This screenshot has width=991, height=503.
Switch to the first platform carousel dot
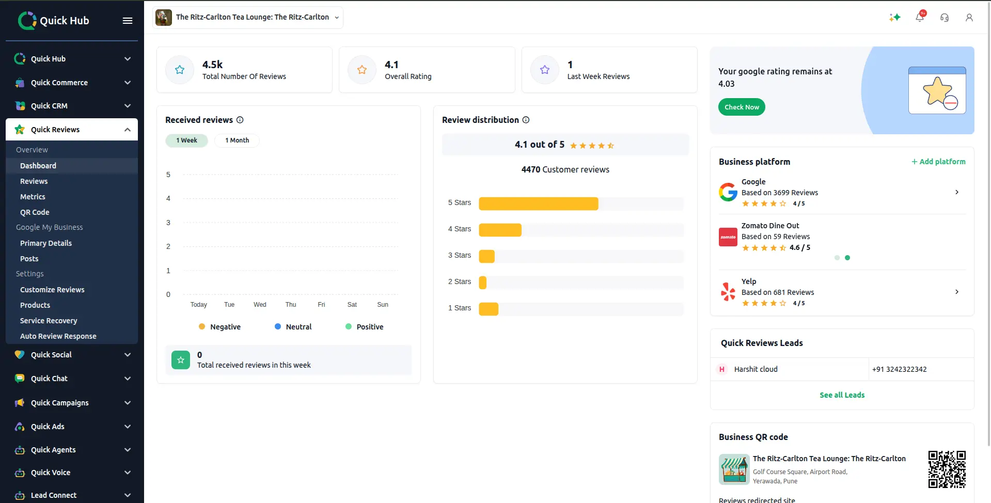pyautogui.click(x=837, y=258)
